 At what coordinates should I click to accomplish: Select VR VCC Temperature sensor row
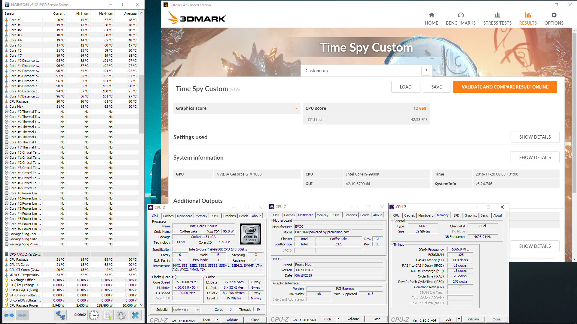point(71,275)
